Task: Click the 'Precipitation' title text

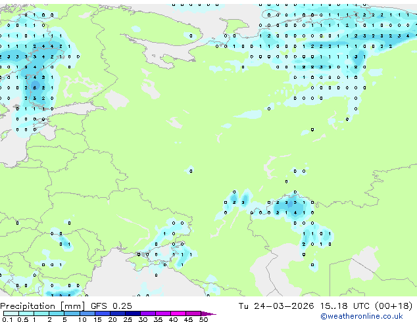Action: [28, 306]
